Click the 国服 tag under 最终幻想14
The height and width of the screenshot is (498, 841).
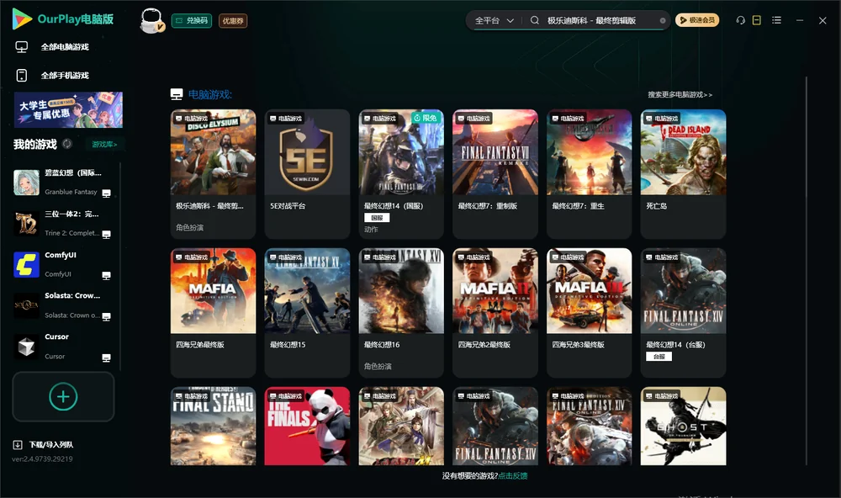[x=377, y=218]
